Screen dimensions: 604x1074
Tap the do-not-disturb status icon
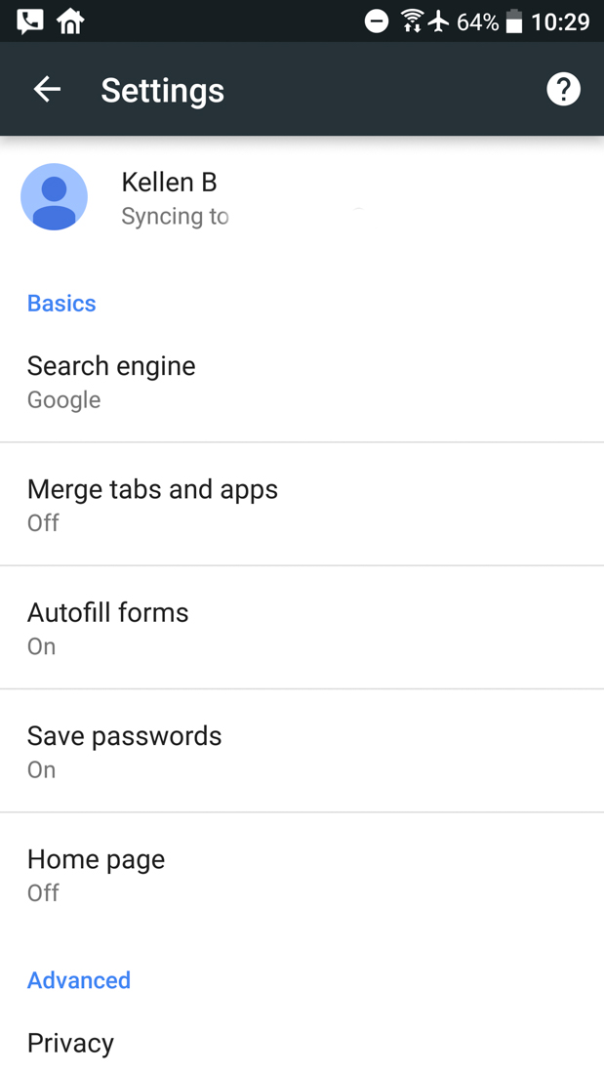click(x=377, y=21)
